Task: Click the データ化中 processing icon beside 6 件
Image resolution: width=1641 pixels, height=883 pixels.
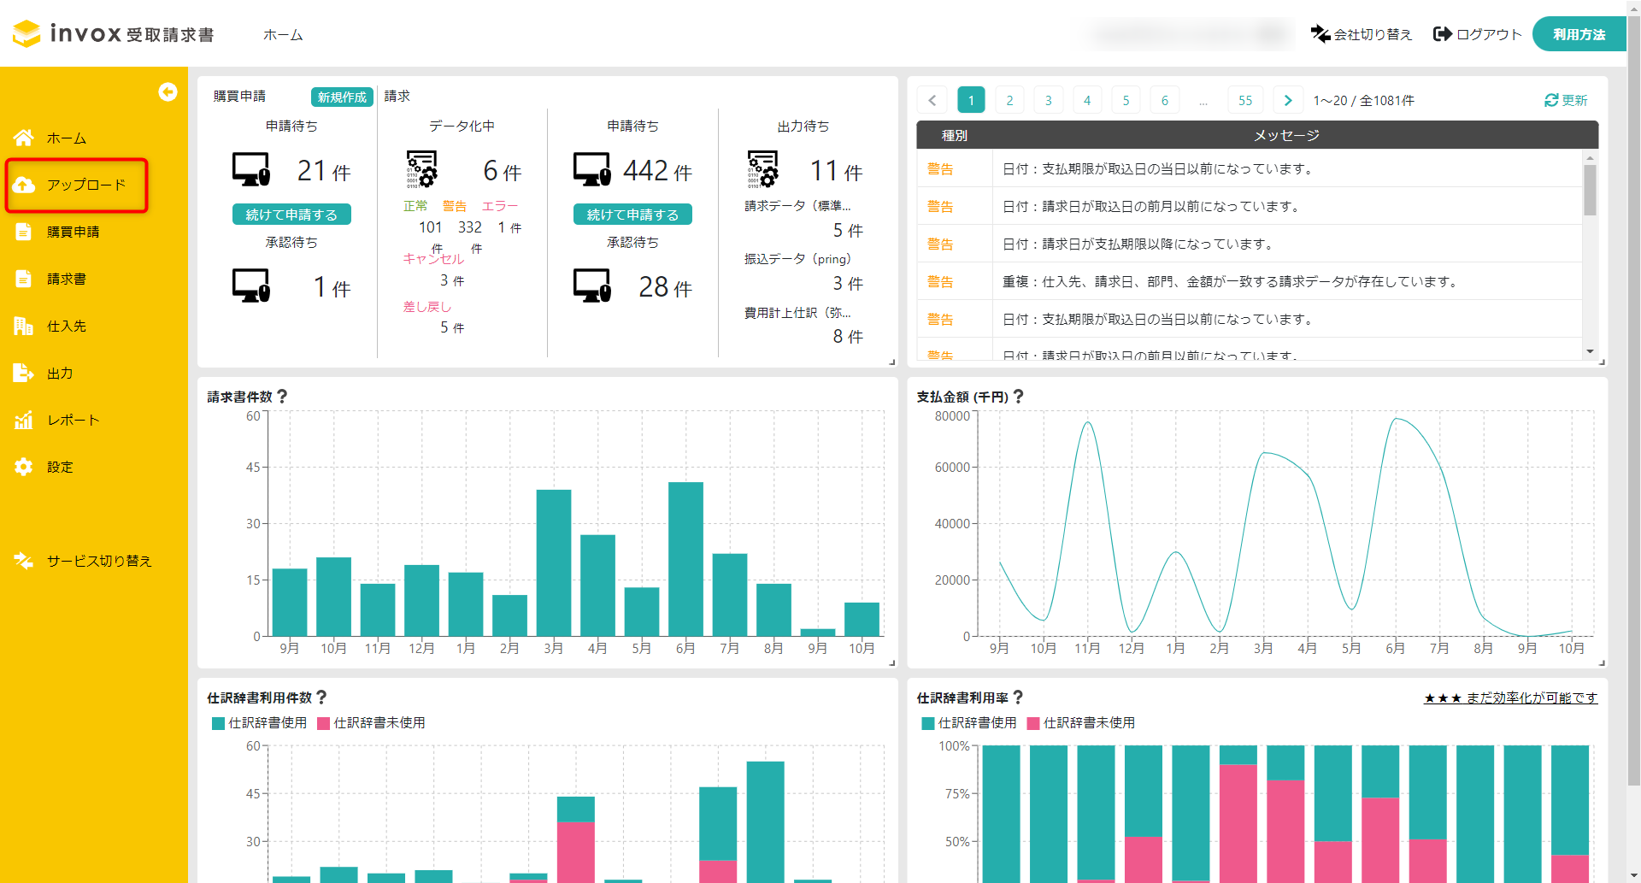Action: click(x=421, y=169)
